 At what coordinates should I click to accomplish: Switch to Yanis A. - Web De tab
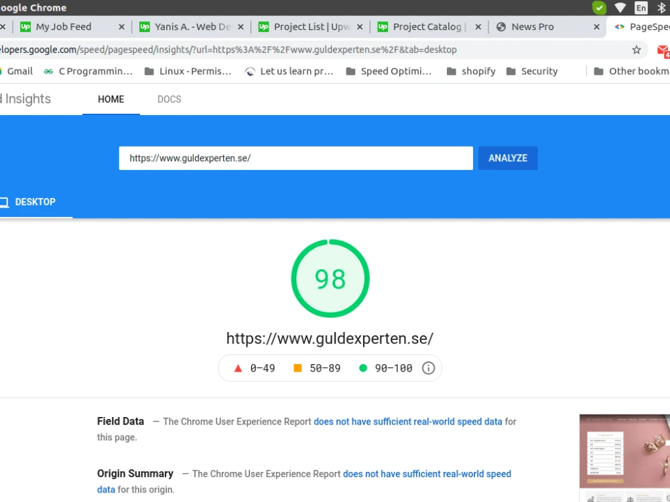tap(192, 27)
